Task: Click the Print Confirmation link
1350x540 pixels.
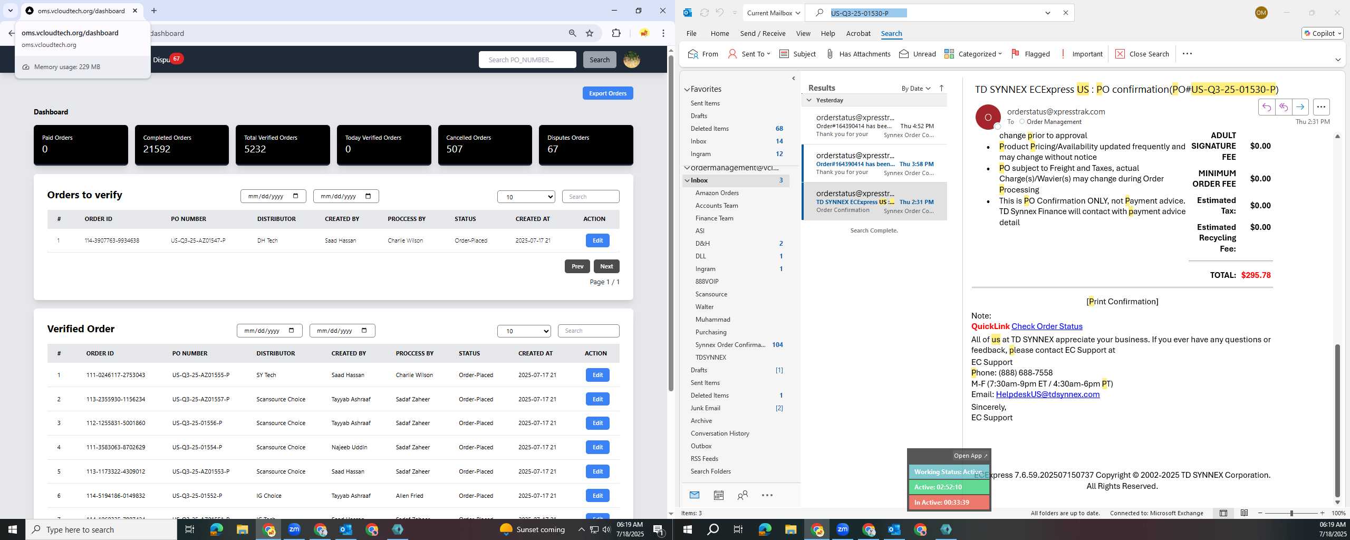Action: click(1122, 302)
